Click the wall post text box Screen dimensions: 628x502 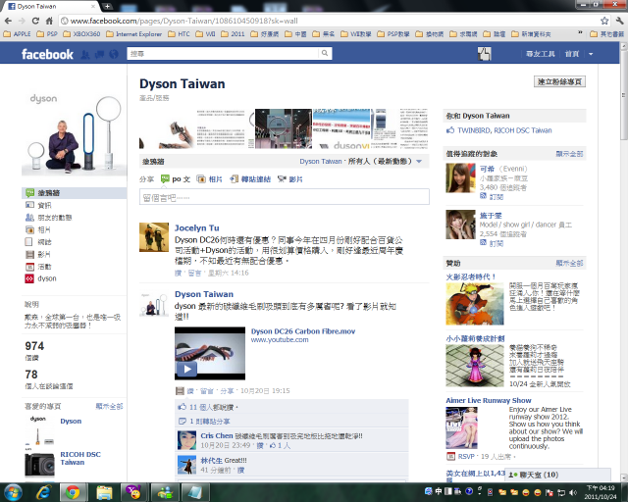[285, 197]
